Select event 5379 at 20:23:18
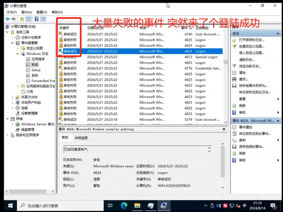 (140, 119)
